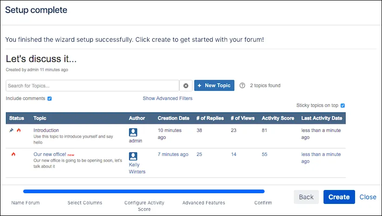Click last activity date in Our new office row
Image resolution: width=382 pixels, height=216 pixels.
pos(321,158)
